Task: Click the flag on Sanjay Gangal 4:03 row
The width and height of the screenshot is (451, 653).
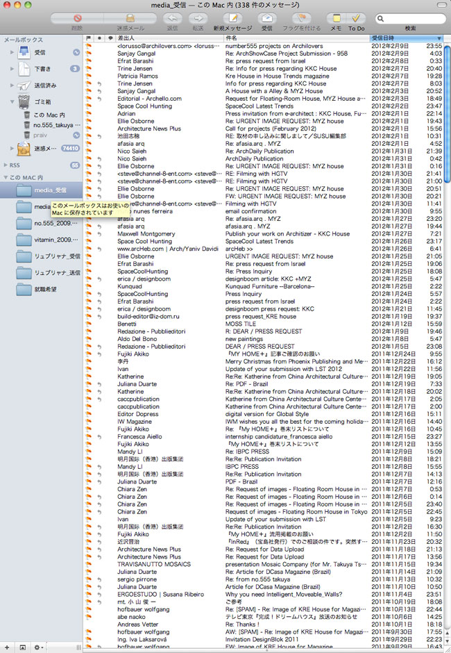Action: 88,53
